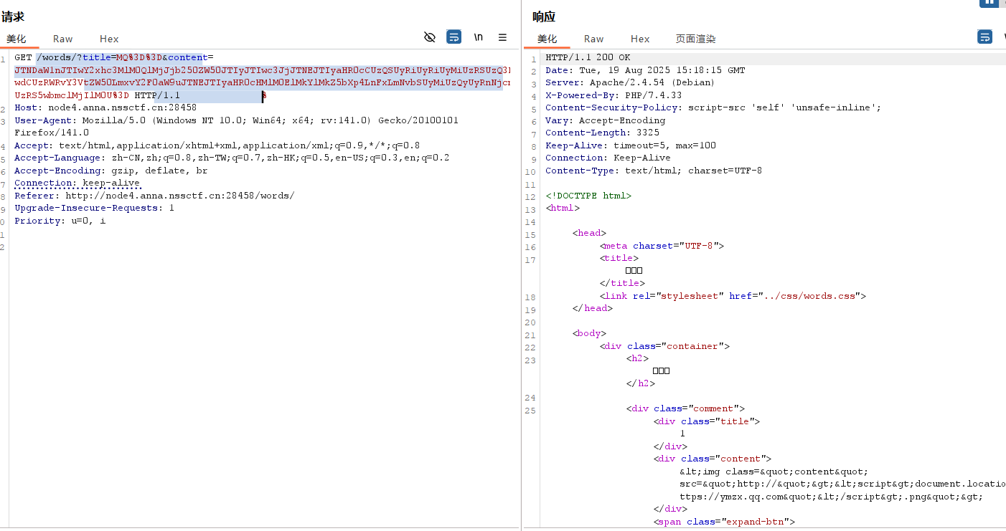Viewport: 1006px width, 531px height.
Task: Switch to request Raw tab
Action: [62, 39]
